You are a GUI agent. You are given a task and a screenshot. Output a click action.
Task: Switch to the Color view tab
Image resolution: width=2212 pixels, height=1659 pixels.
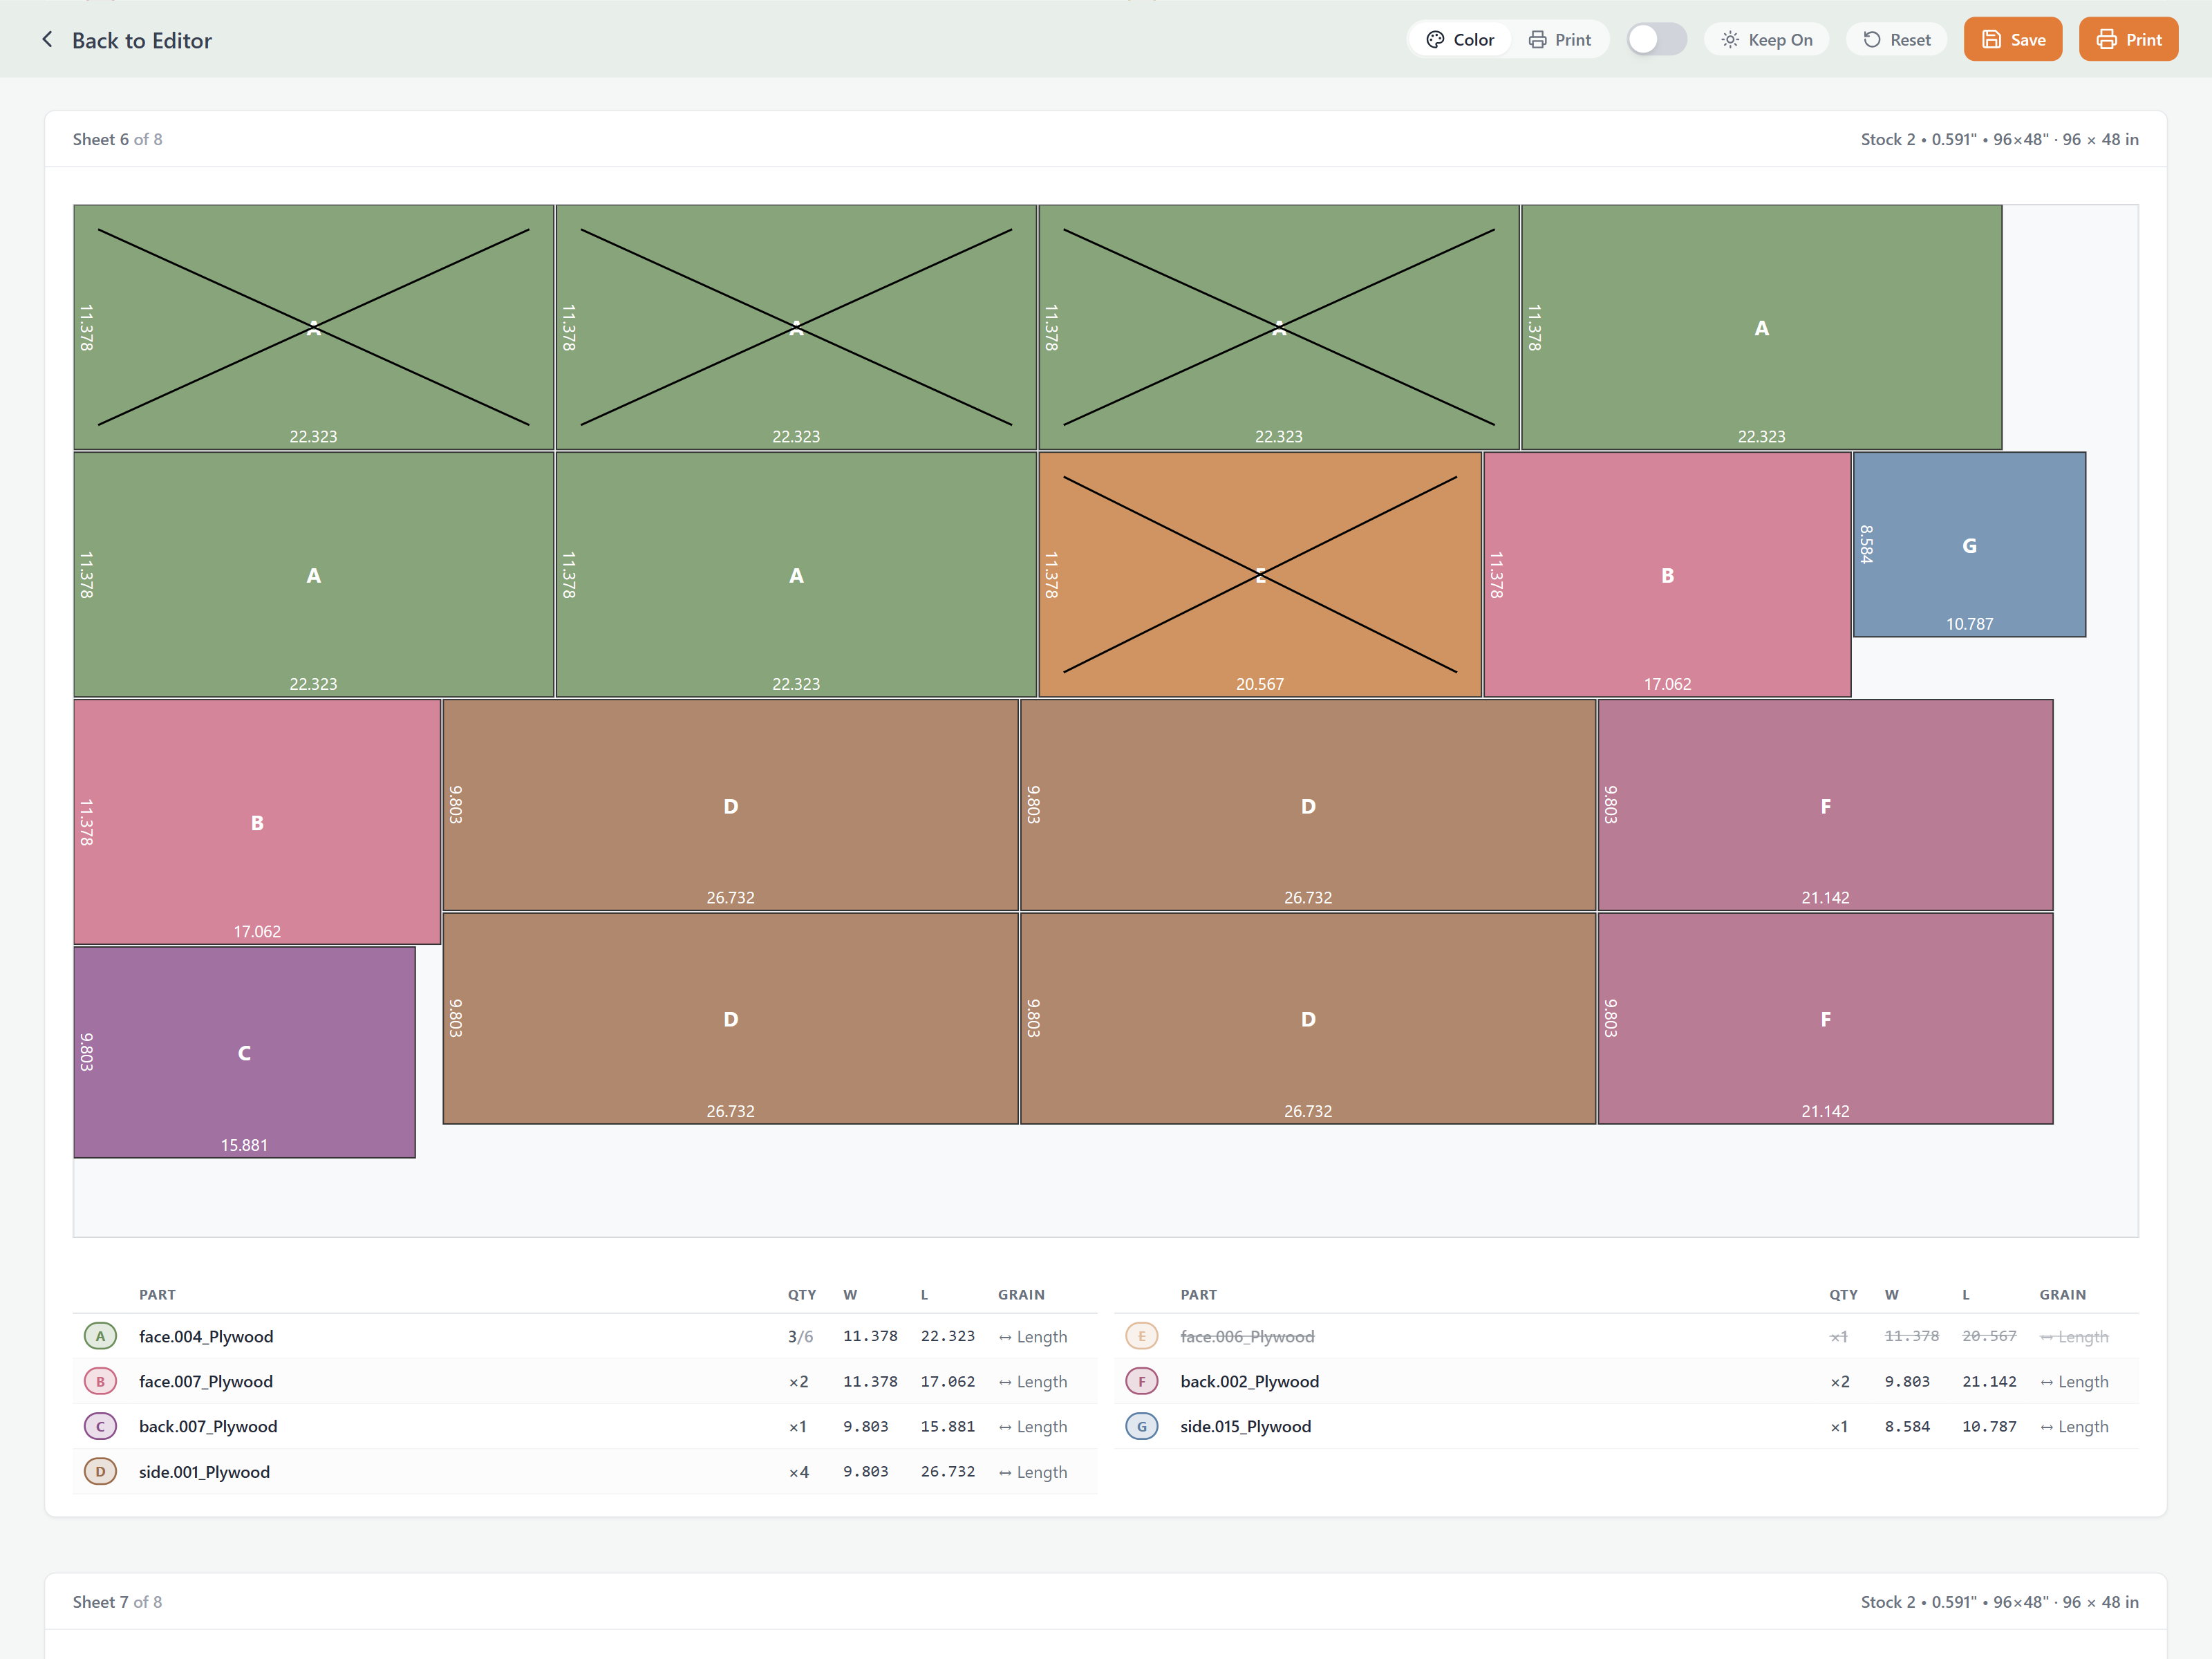pyautogui.click(x=1459, y=39)
